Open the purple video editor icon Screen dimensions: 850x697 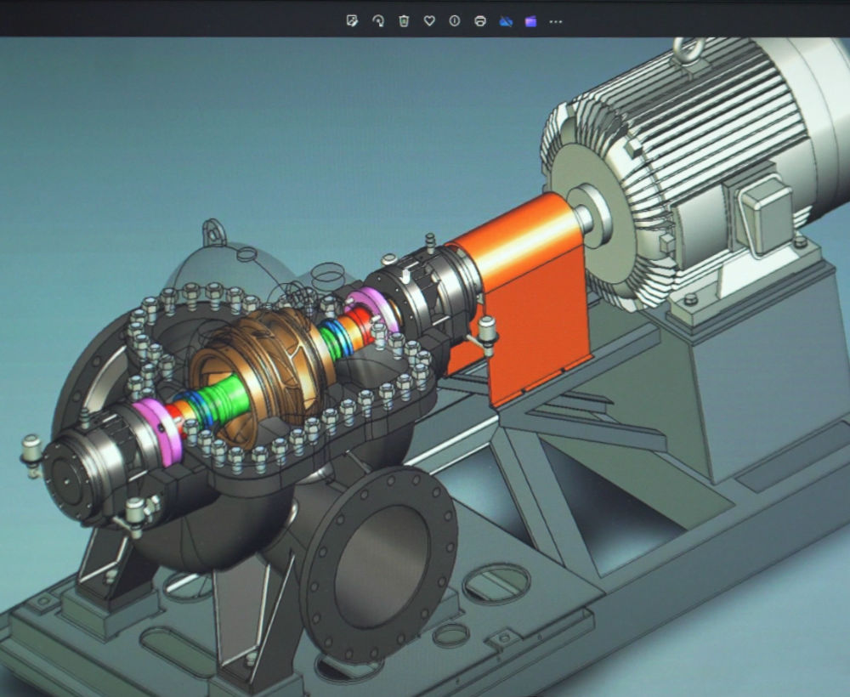point(531,21)
